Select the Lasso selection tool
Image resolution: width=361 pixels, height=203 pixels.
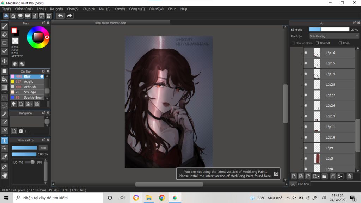[4, 106]
